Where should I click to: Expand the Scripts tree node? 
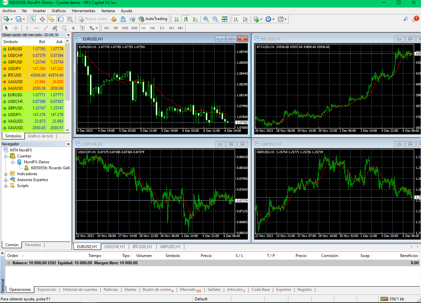point(6,186)
